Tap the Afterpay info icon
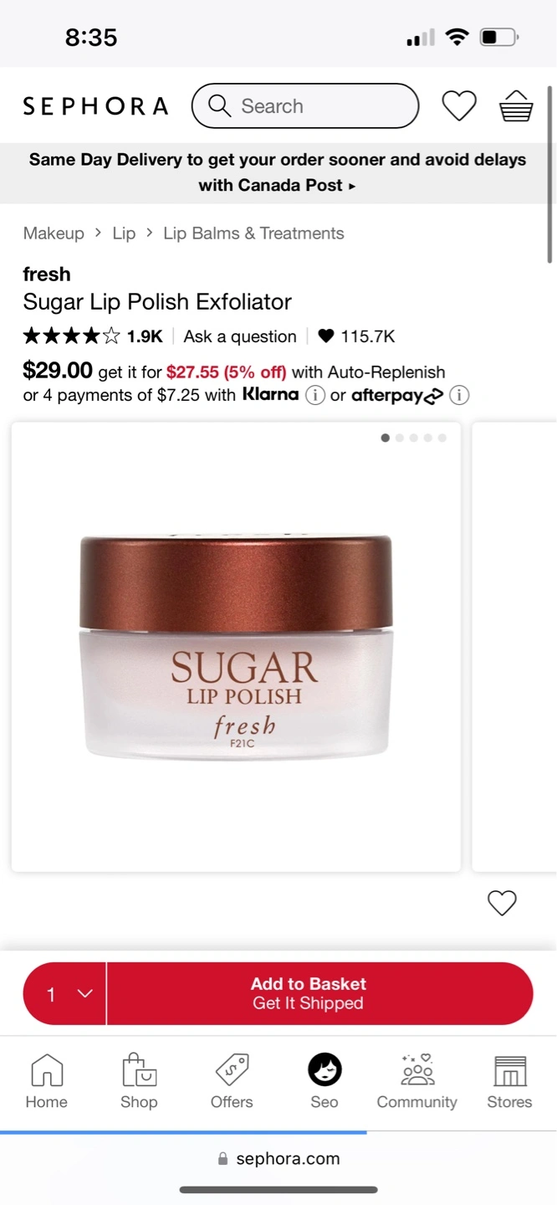The width and height of the screenshot is (557, 1205). [x=459, y=395]
